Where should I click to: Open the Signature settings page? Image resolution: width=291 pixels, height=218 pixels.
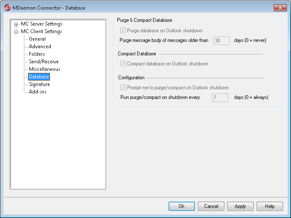pos(39,84)
